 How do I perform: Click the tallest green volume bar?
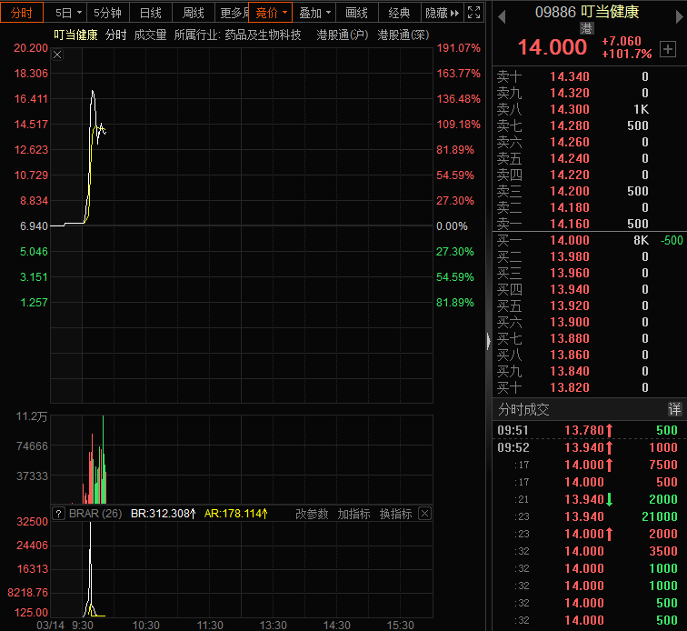pos(104,459)
